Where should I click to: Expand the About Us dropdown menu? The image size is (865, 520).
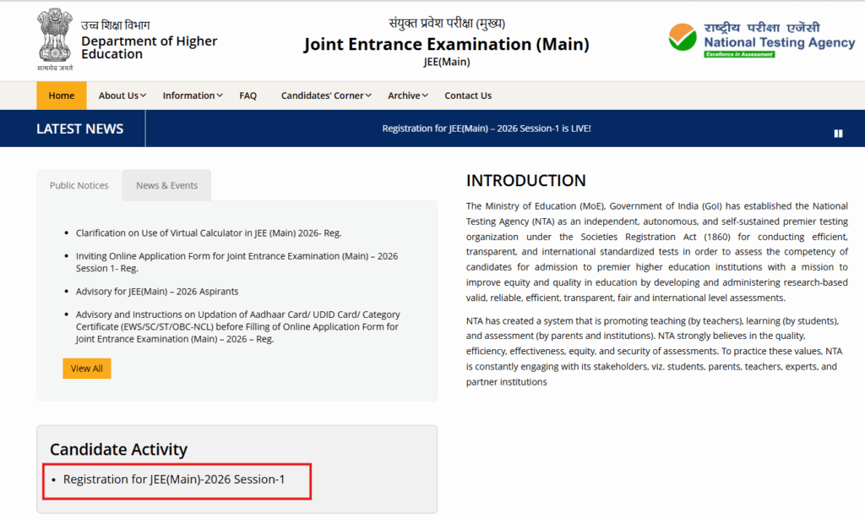tap(122, 96)
